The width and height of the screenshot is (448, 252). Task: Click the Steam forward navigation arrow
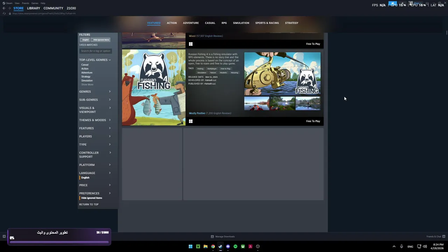(x=9, y=8)
